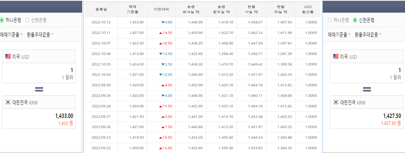Select 신한은행 radio in the 1,427.50 panel
Screen dimensions: 405x153
pyautogui.click(x=355, y=20)
